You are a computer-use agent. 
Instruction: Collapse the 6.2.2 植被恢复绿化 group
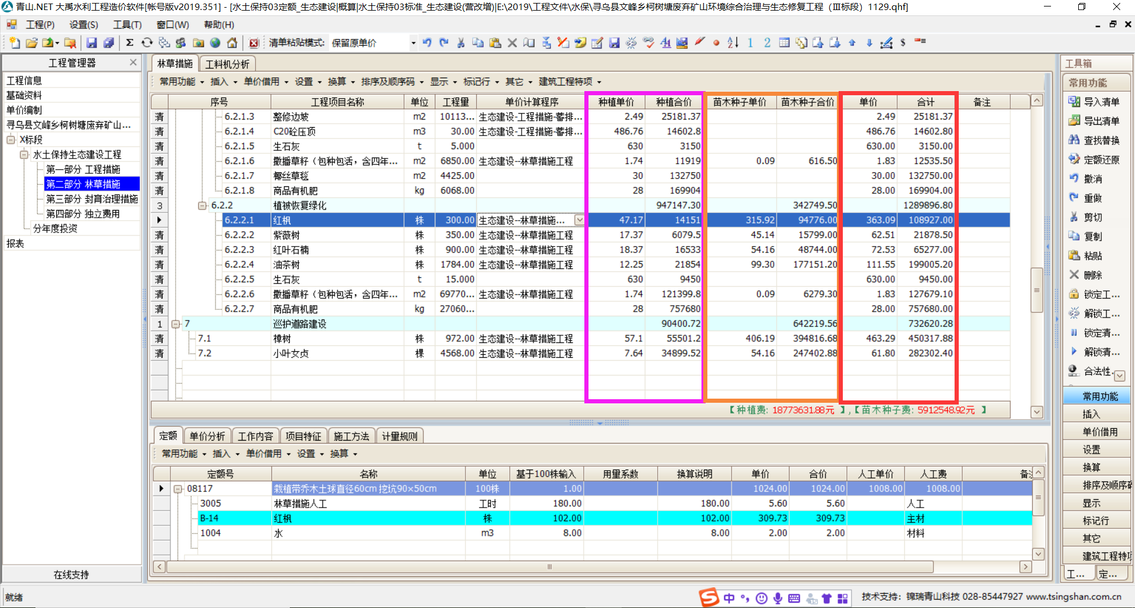click(x=202, y=206)
